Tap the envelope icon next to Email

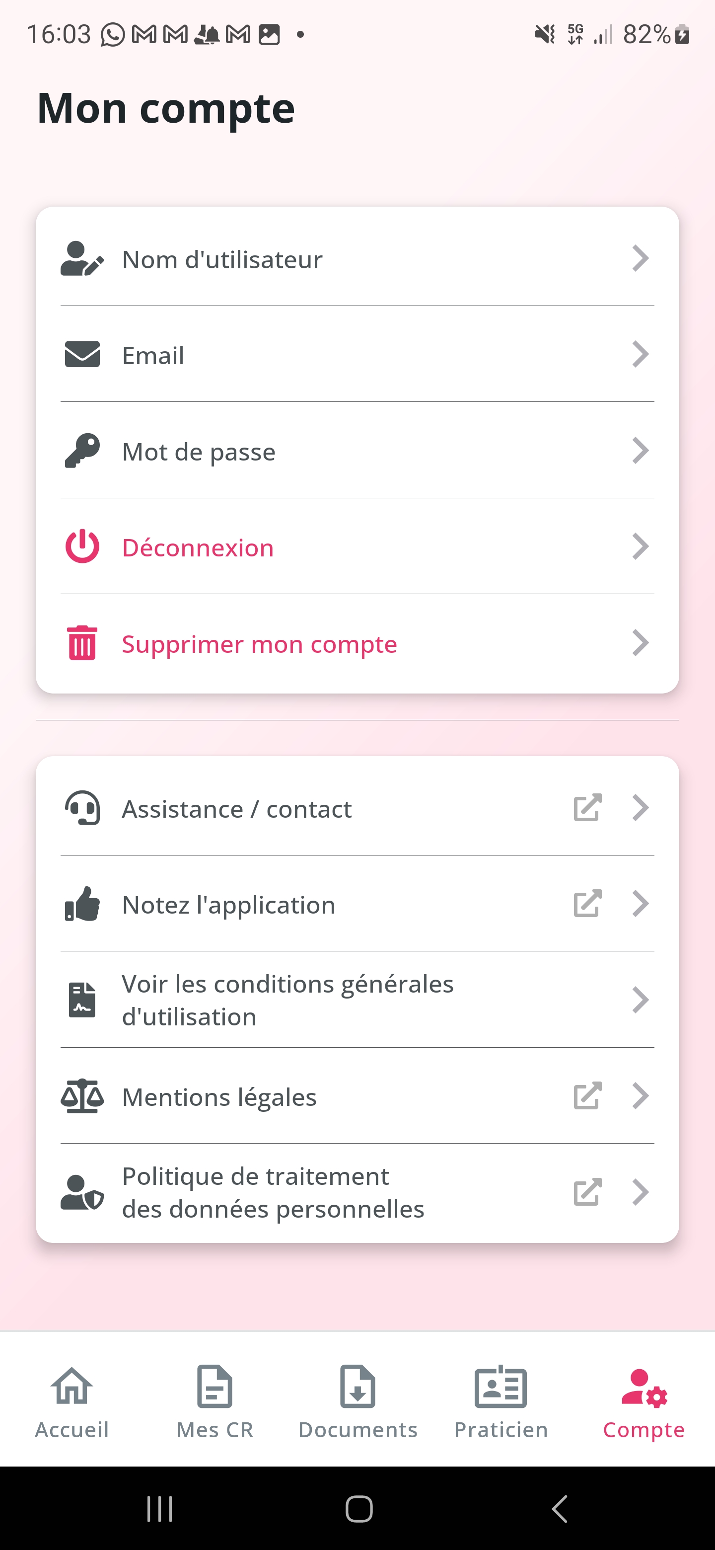(x=82, y=354)
